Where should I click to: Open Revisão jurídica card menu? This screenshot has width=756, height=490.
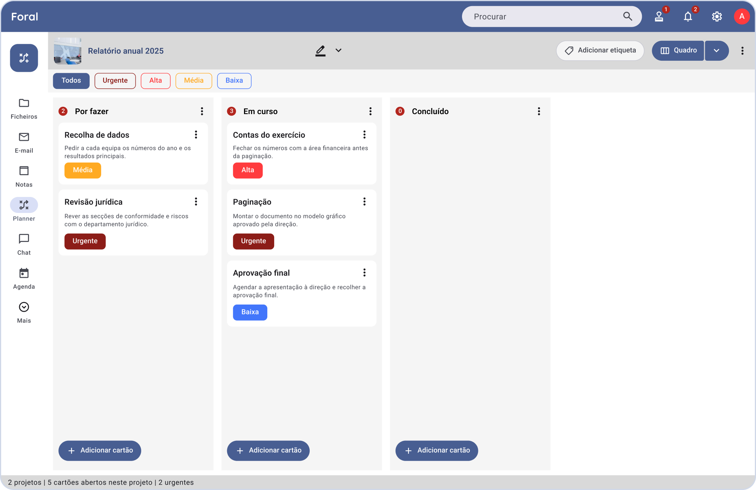point(196,201)
